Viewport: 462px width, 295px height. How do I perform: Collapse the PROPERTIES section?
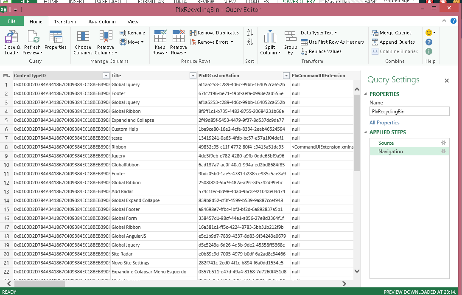point(365,94)
